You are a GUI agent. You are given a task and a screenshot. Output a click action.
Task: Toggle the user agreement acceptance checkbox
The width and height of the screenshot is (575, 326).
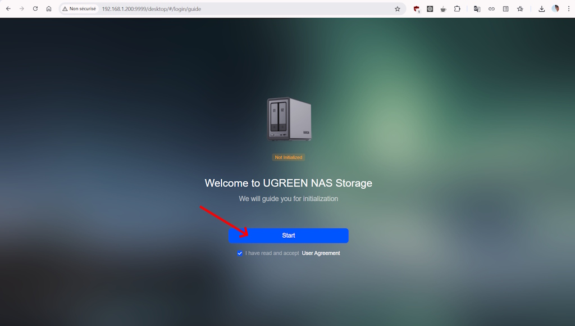pyautogui.click(x=240, y=253)
